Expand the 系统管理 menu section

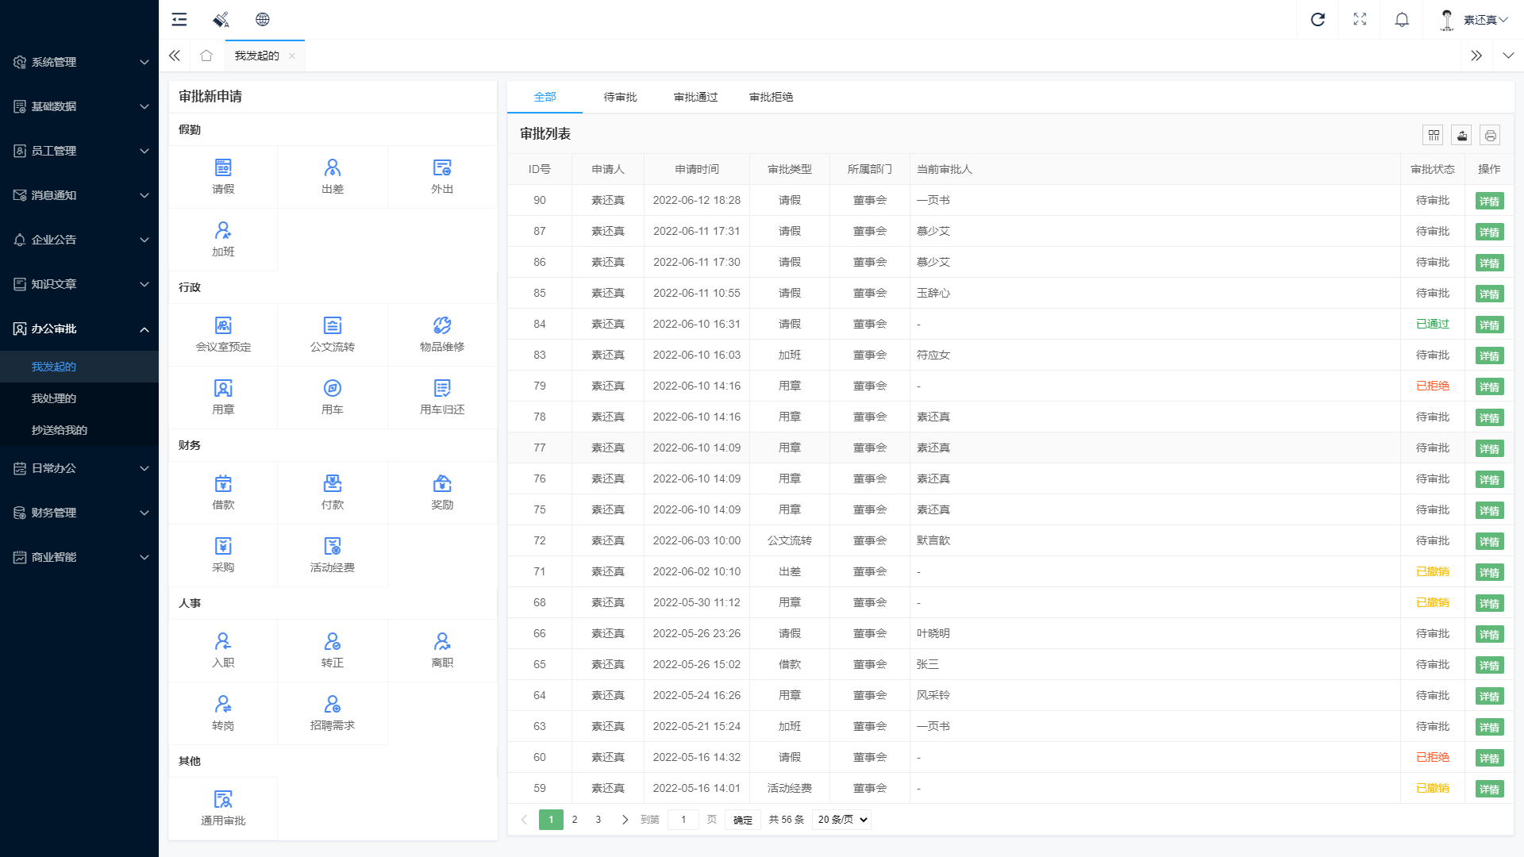[x=79, y=62]
